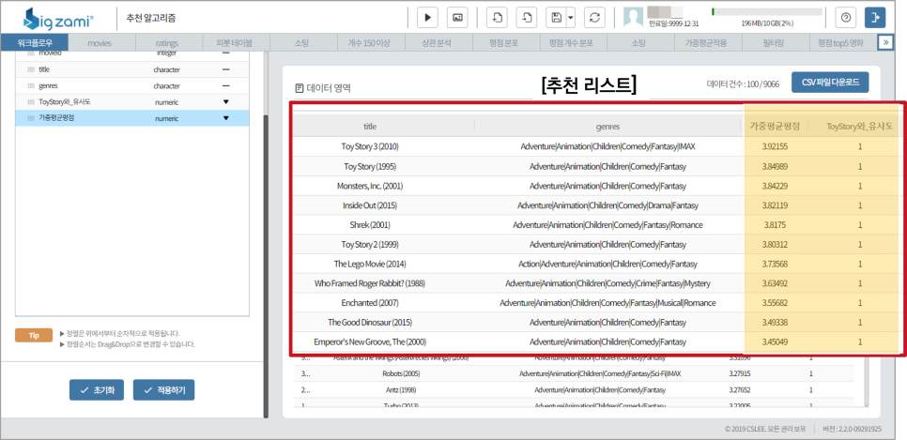
Task: Open the 가중평균적용 tab
Action: [706, 43]
